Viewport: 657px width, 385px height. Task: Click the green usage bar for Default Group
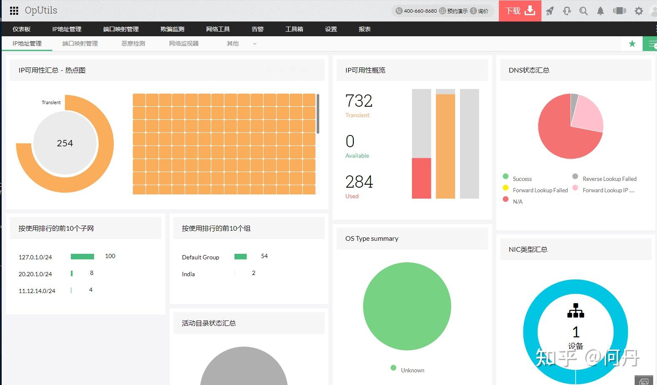240,256
